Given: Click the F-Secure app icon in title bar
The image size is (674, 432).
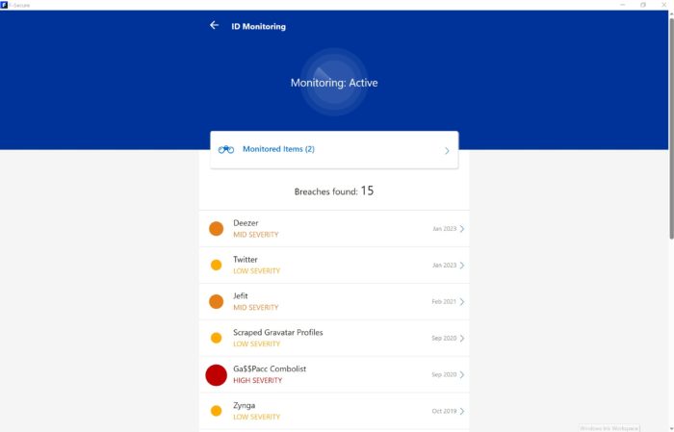Looking at the screenshot, I should click(x=4, y=5).
